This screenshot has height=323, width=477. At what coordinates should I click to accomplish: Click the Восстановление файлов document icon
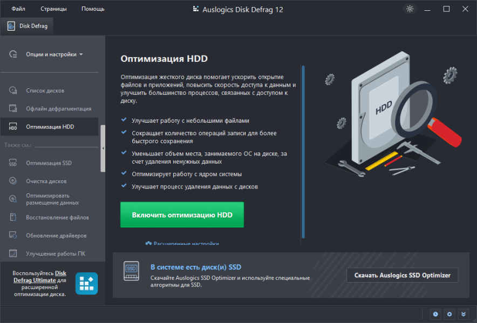tap(13, 217)
